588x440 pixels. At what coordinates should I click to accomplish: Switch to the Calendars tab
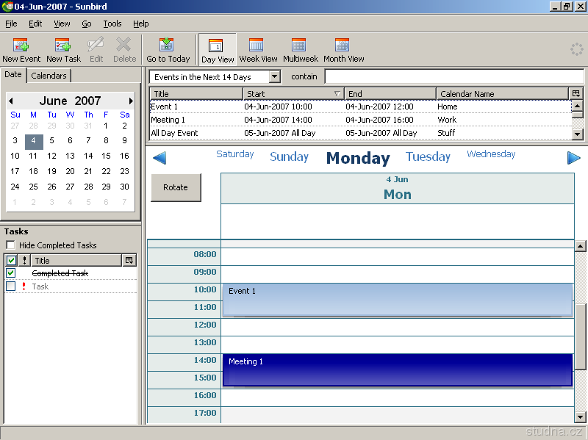pos(49,76)
